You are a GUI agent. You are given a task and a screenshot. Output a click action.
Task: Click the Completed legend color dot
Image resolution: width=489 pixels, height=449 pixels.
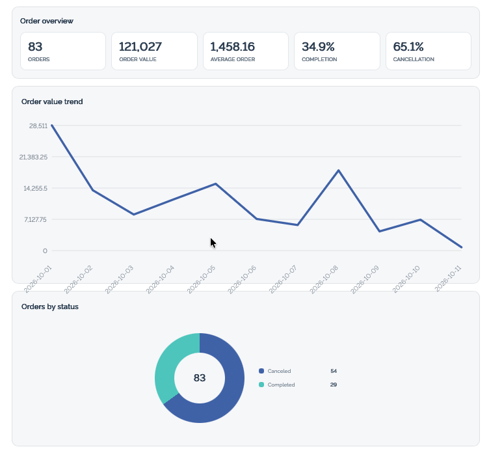[x=261, y=385]
